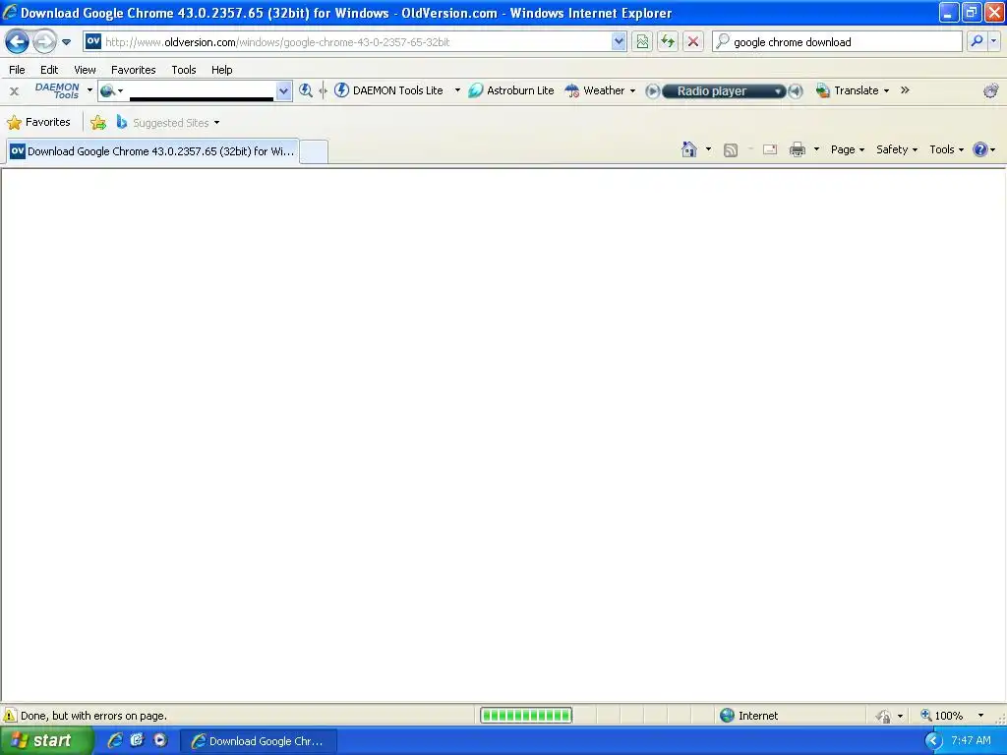
Task: Open the Windows Start menu
Action: 46,741
